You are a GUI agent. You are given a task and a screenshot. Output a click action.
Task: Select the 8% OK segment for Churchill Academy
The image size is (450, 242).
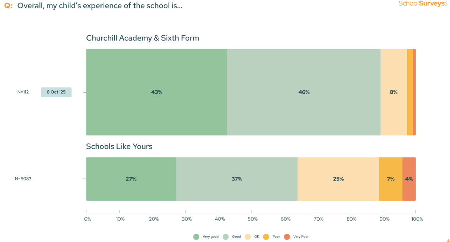(394, 92)
